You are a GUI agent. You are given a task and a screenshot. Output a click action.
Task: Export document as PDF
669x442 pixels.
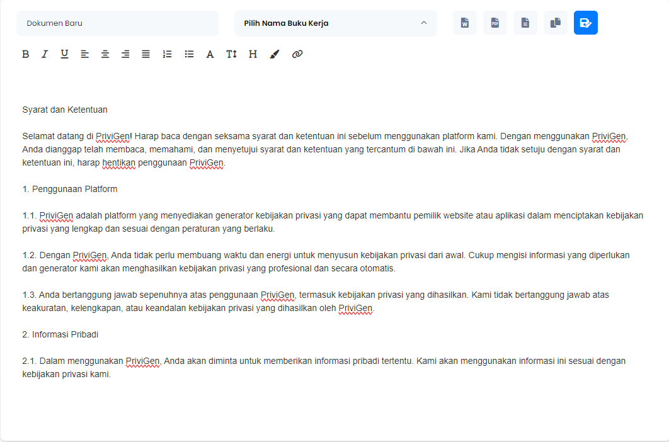point(495,23)
